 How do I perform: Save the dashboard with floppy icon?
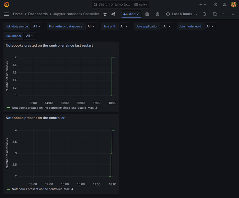147,14
